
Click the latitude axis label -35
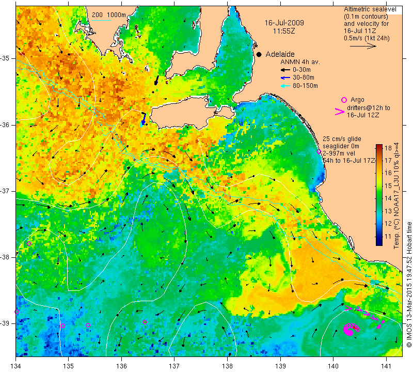pyautogui.click(x=5, y=58)
